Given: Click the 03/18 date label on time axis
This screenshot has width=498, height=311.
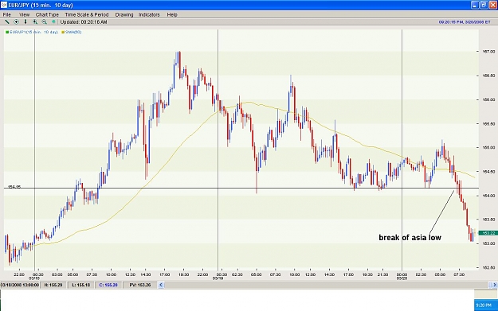Looking at the screenshot, I should point(33,278).
